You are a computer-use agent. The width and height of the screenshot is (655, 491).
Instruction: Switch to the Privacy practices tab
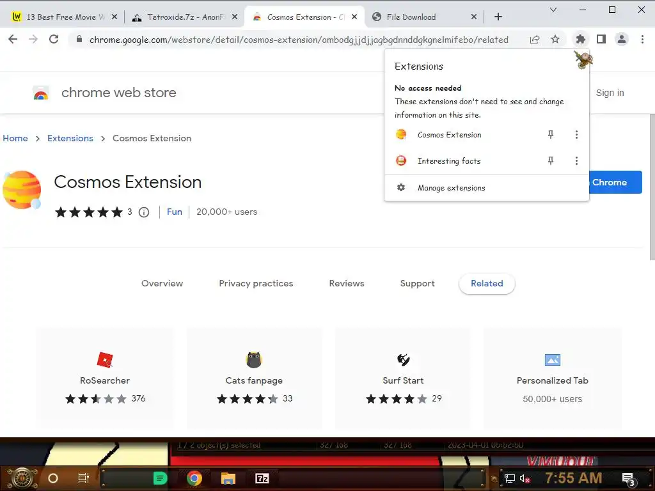coord(256,283)
